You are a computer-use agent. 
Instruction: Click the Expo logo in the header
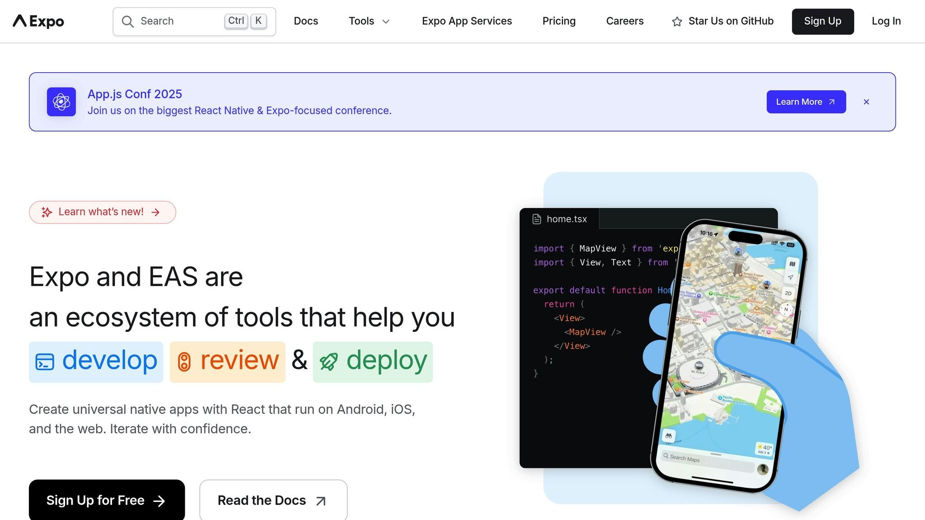38,21
